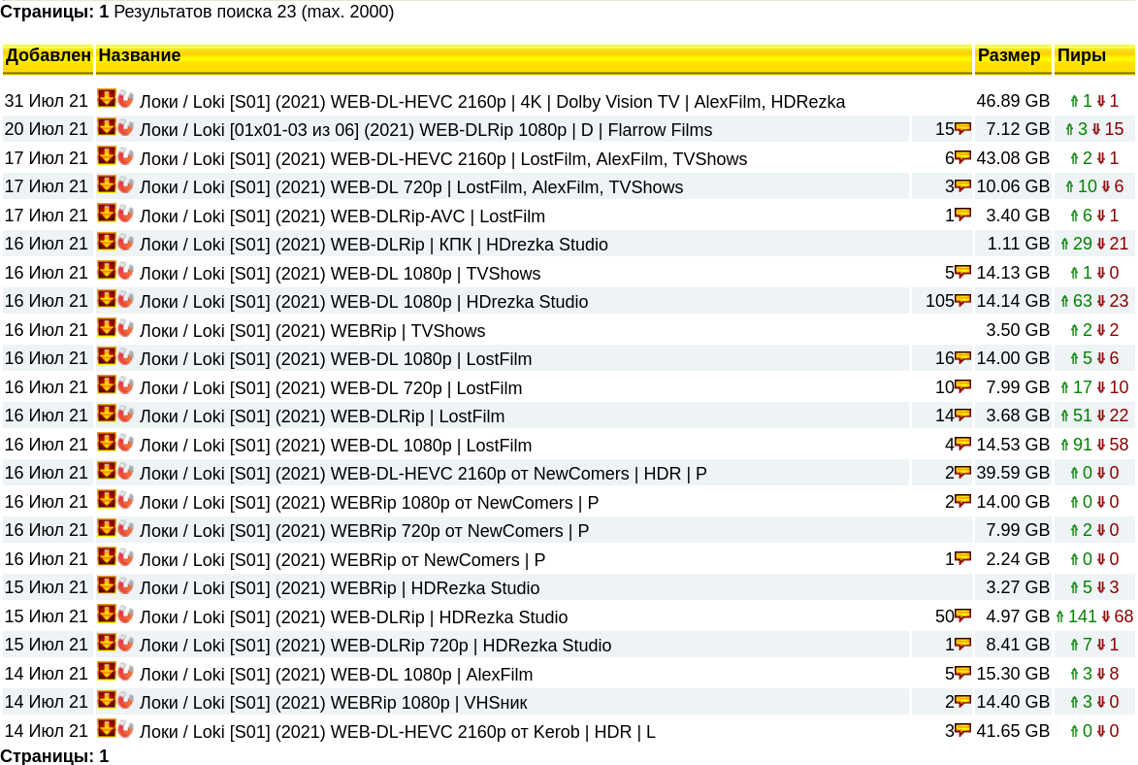The image size is (1138, 765).
Task: Open magnet link for Dolby Vision TV release
Action: point(125,99)
